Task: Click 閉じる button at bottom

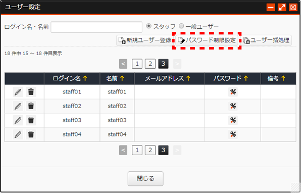Action: point(145,178)
